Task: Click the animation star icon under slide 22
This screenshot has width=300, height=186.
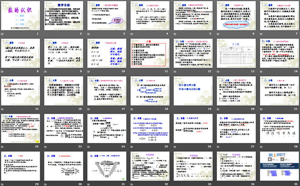Action: pyautogui.click(x=2, y=147)
